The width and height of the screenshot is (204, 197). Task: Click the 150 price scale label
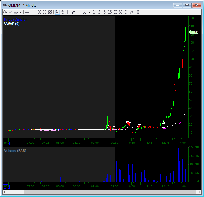click(191, 18)
